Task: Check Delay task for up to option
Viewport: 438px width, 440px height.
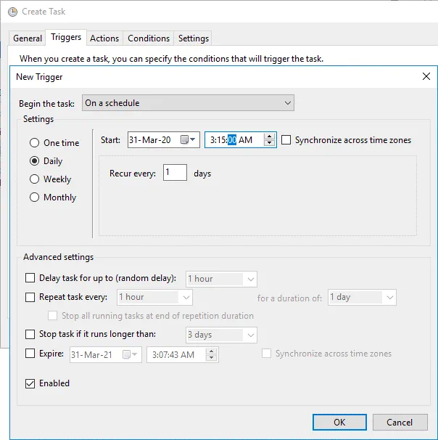Action: (30, 278)
